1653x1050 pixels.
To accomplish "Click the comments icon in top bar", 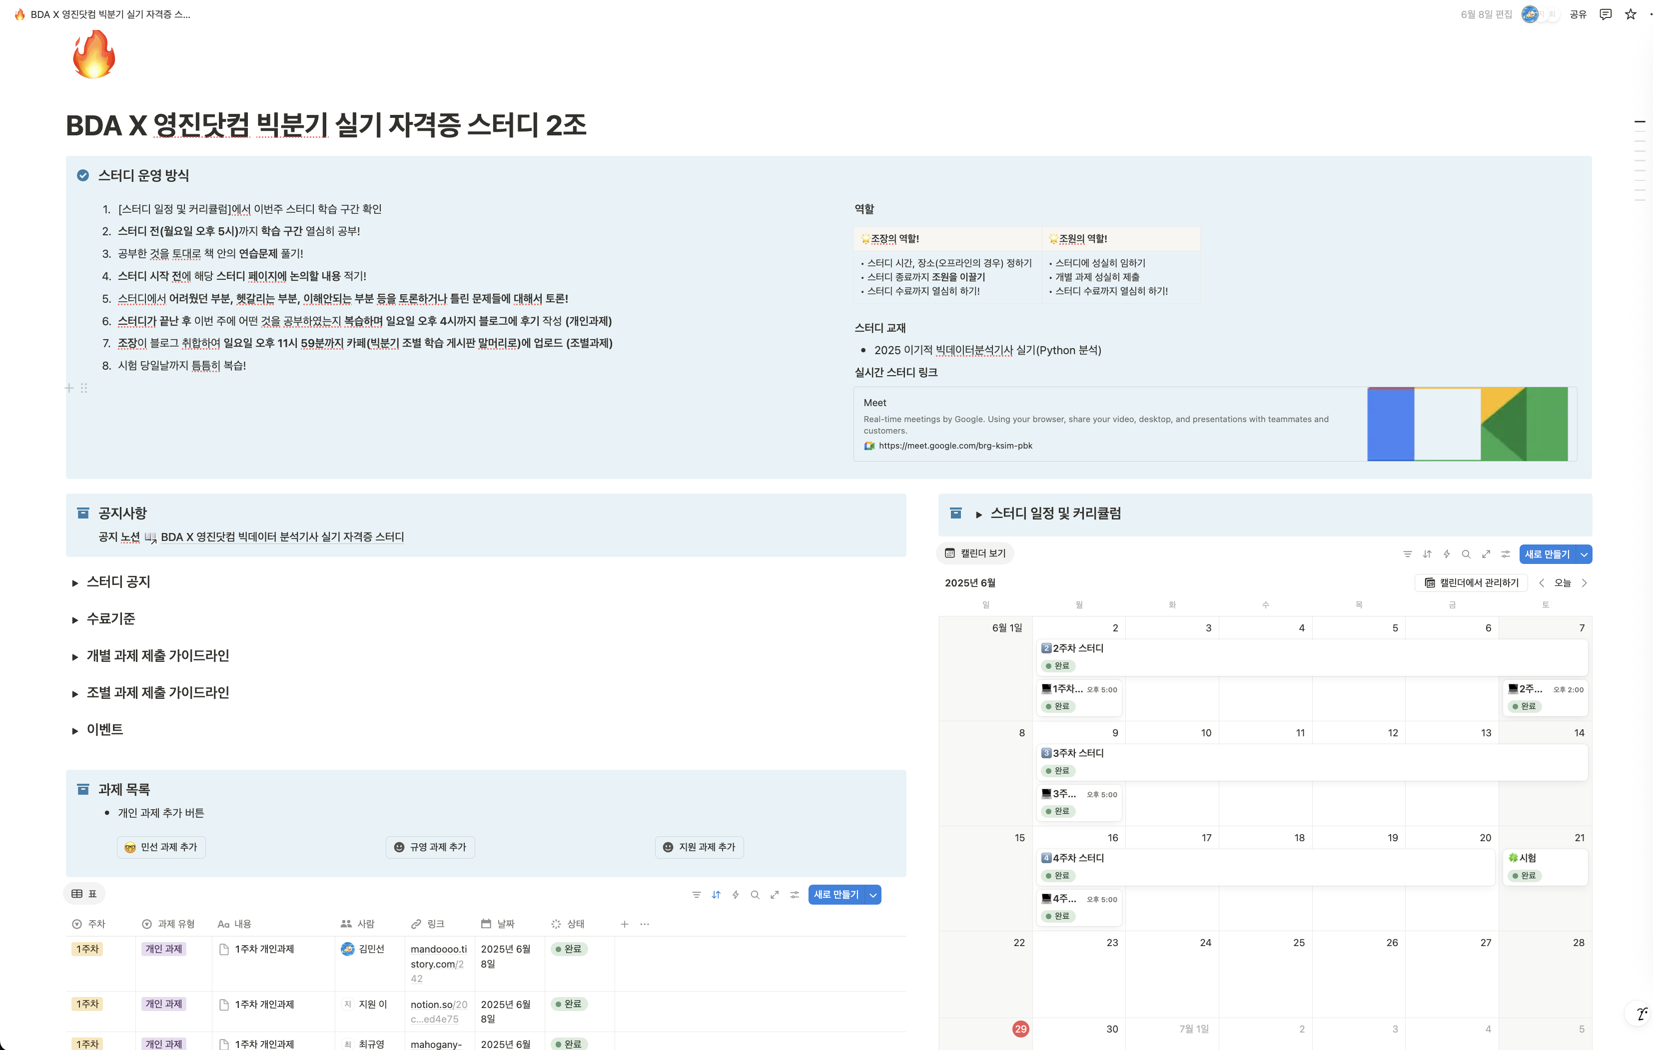I will click(x=1605, y=14).
